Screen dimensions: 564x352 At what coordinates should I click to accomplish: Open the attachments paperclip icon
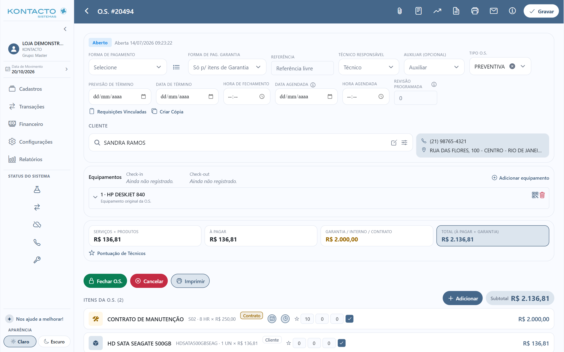pos(399,11)
